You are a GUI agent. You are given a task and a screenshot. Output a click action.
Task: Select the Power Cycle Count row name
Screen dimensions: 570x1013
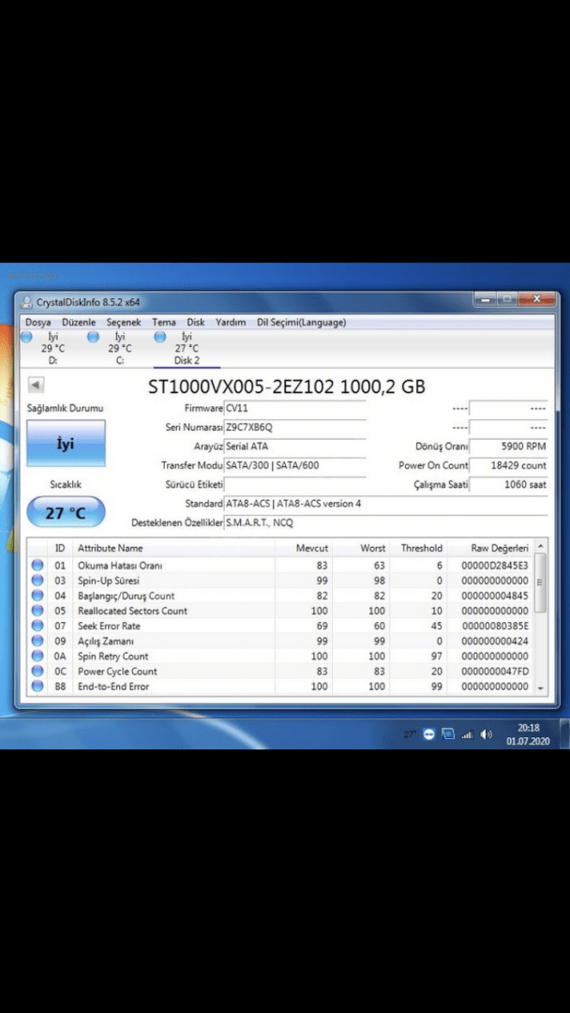point(117,672)
